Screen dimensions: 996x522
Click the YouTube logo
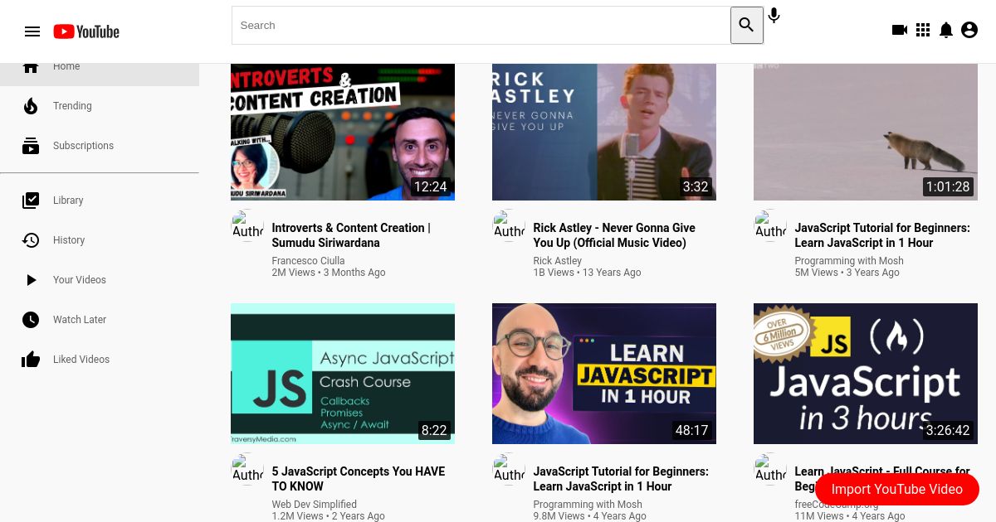pyautogui.click(x=85, y=31)
